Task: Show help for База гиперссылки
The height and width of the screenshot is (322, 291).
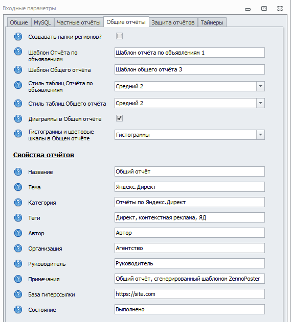Action: point(18,294)
